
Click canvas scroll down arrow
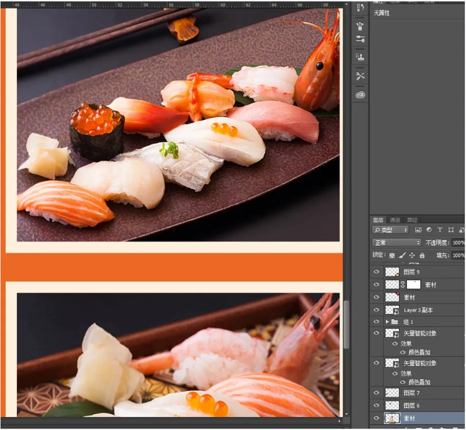(346, 414)
